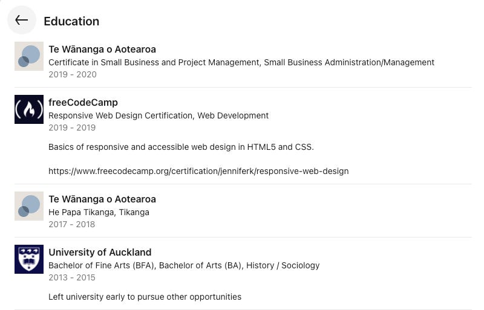Viewport: 484px width, 310px height.
Task: Open the freeCodeCamp school name link
Action: [83, 102]
